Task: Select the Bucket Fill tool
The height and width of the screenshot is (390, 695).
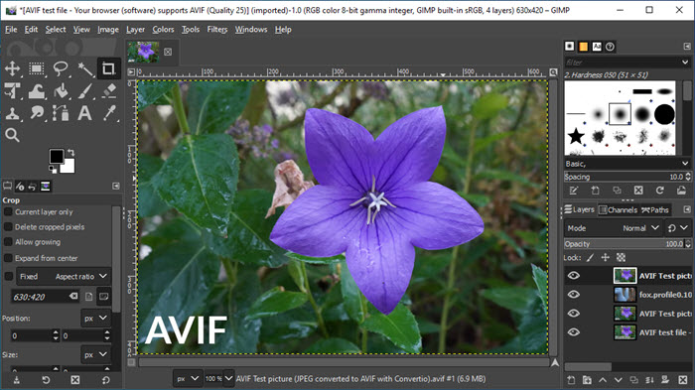Action: [61, 91]
